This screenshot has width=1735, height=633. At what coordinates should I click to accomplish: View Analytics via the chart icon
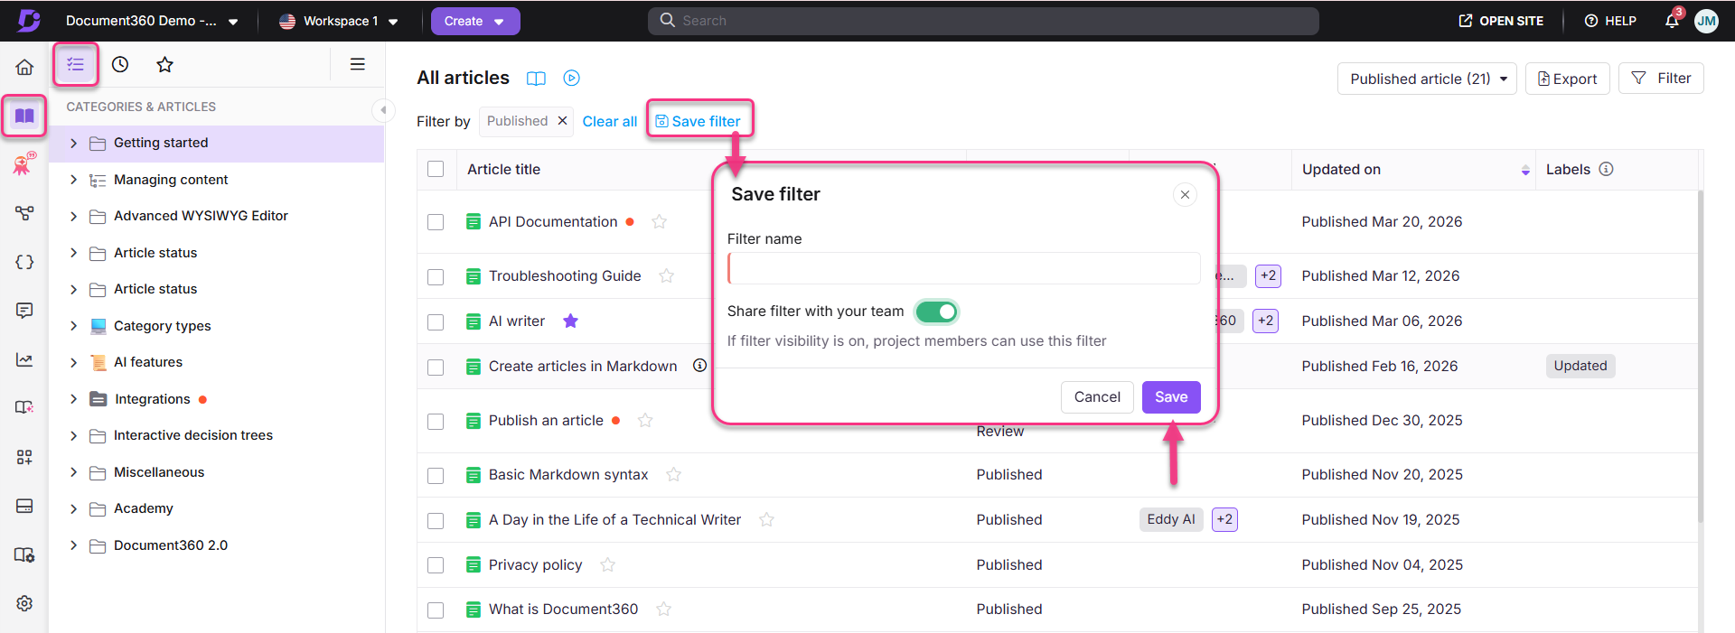click(23, 359)
